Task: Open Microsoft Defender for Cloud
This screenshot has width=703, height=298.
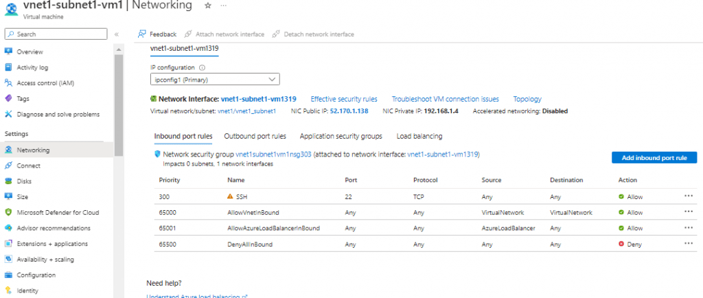Action: [x=58, y=213]
